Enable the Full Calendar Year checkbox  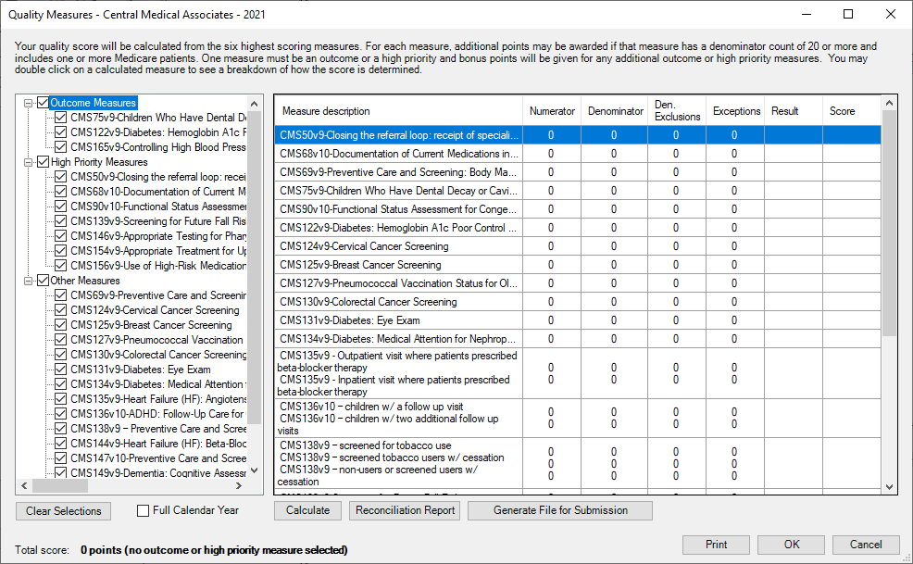pyautogui.click(x=144, y=510)
